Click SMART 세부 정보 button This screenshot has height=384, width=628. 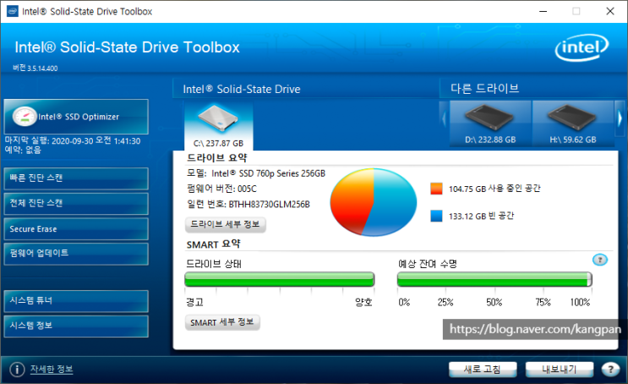coord(222,322)
